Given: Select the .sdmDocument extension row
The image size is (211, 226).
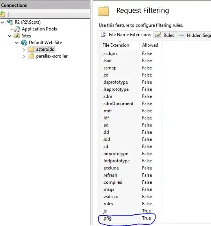Looking at the screenshot, I should tap(131, 103).
